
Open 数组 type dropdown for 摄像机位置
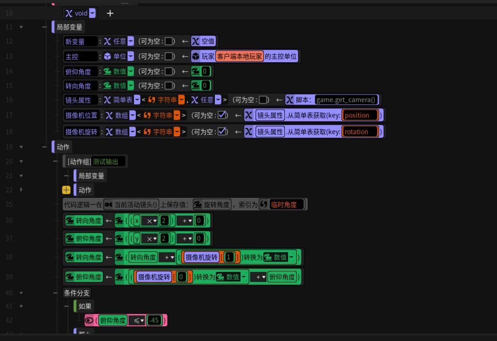pyautogui.click(x=133, y=115)
